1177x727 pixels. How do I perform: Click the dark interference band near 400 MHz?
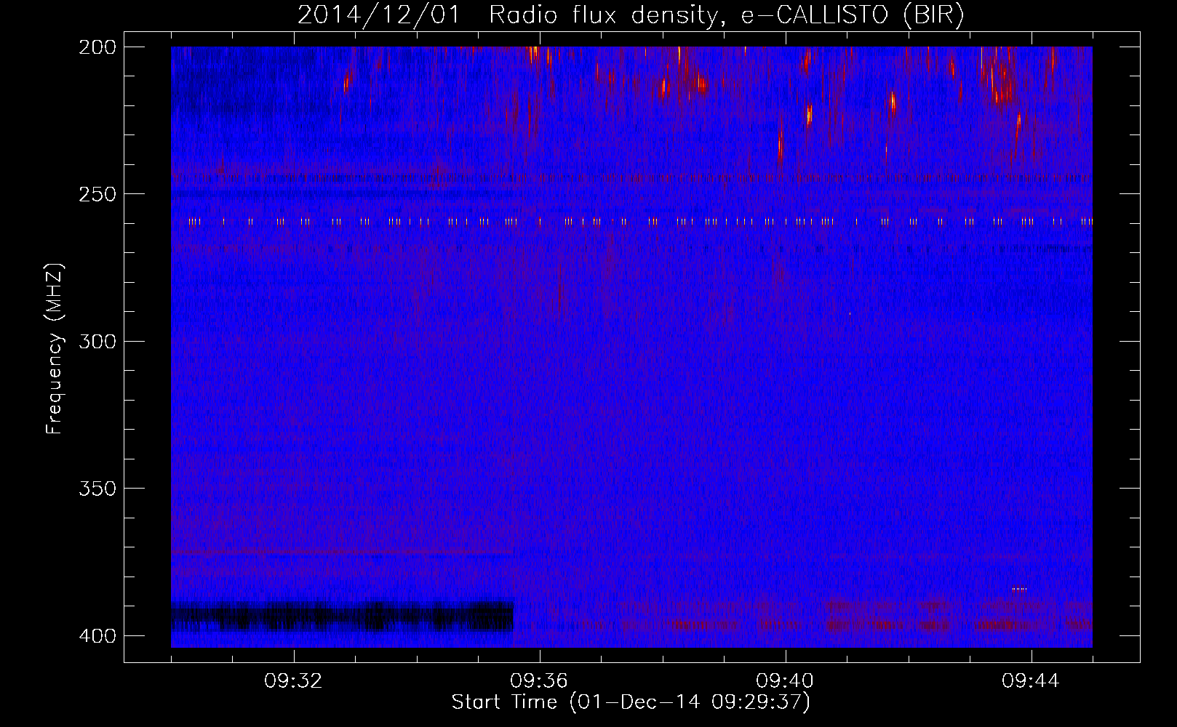pyautogui.click(x=343, y=616)
